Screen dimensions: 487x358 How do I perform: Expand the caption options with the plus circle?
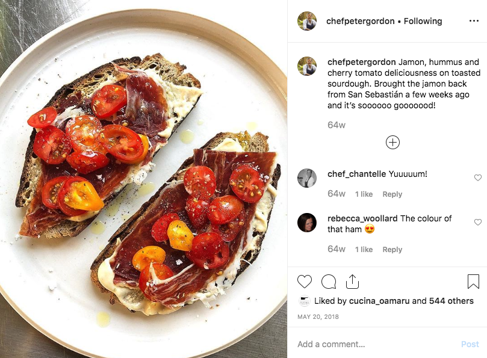[x=394, y=143]
